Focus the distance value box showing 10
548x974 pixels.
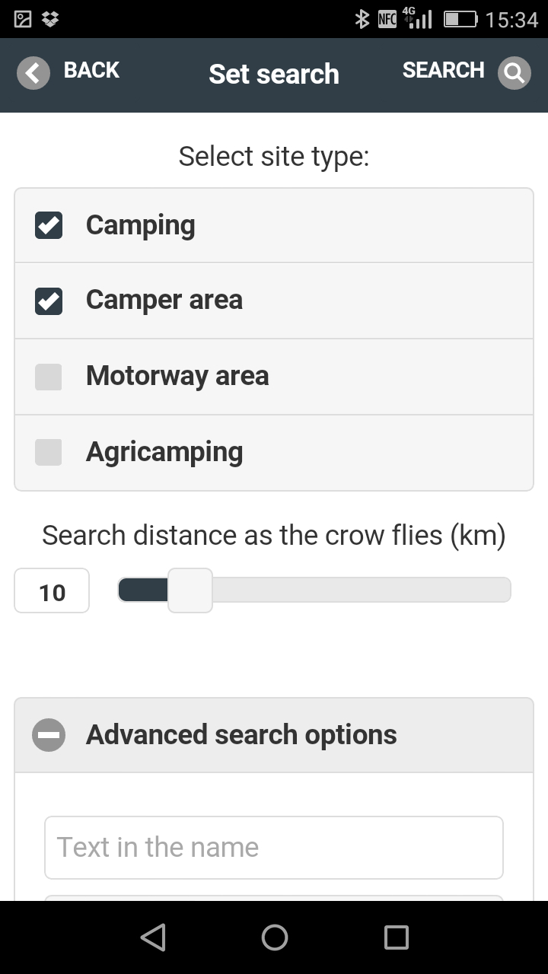[52, 591]
